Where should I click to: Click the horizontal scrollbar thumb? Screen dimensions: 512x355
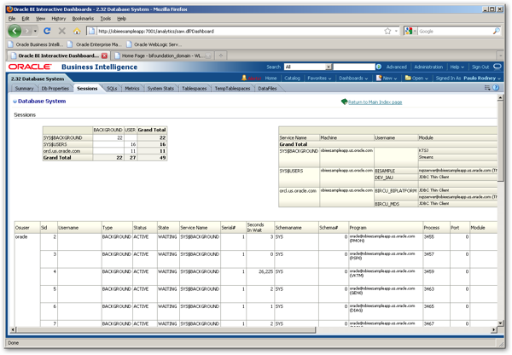tap(166, 330)
